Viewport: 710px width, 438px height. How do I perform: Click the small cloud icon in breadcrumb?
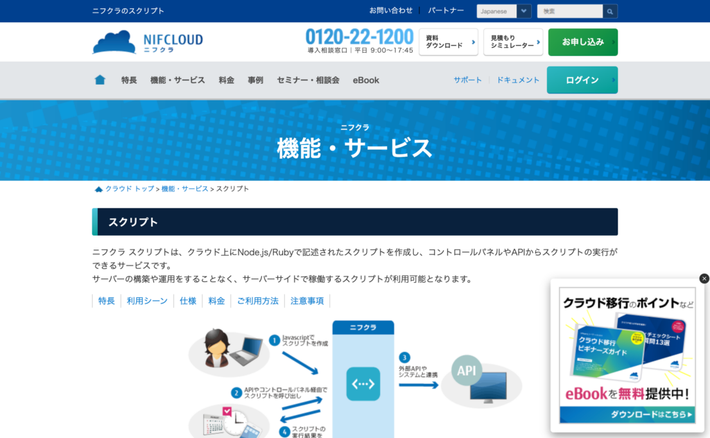click(98, 189)
